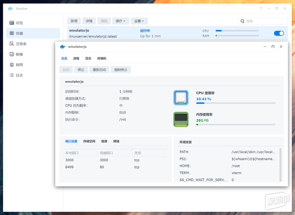
Task: Click the 详情 details button
Action: click(x=89, y=21)
